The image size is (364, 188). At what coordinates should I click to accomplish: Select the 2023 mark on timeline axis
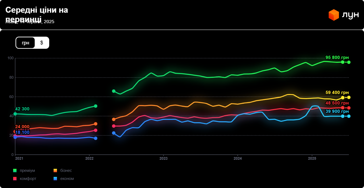click(163, 159)
